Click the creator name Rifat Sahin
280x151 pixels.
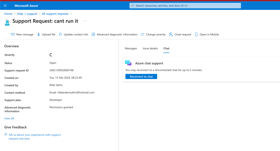tap(56, 85)
